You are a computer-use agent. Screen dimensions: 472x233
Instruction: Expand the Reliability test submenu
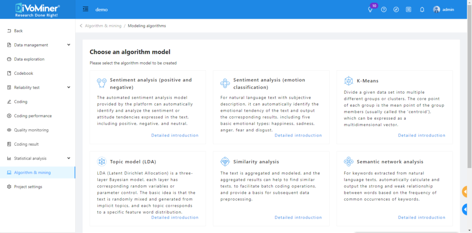click(69, 87)
